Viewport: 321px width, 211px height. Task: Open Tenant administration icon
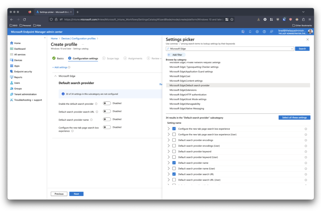[12, 94]
